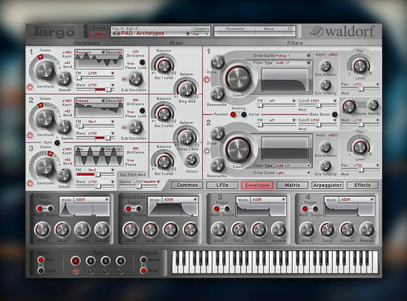This screenshot has height=301, width=407.
Task: Toggle the Filter 2 power icon
Action: click(x=207, y=150)
